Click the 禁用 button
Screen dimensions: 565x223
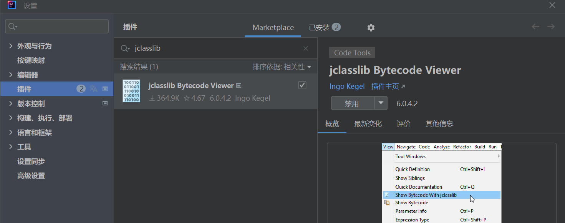click(352, 103)
